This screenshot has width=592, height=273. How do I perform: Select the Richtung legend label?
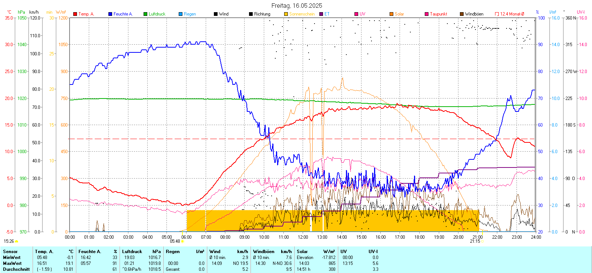tap(262, 14)
